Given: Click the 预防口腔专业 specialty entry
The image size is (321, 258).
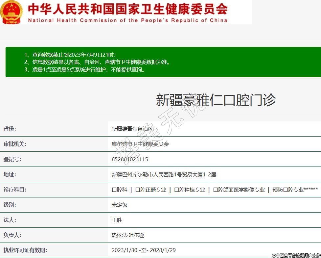Looking at the screenshot, I should tap(288, 190).
